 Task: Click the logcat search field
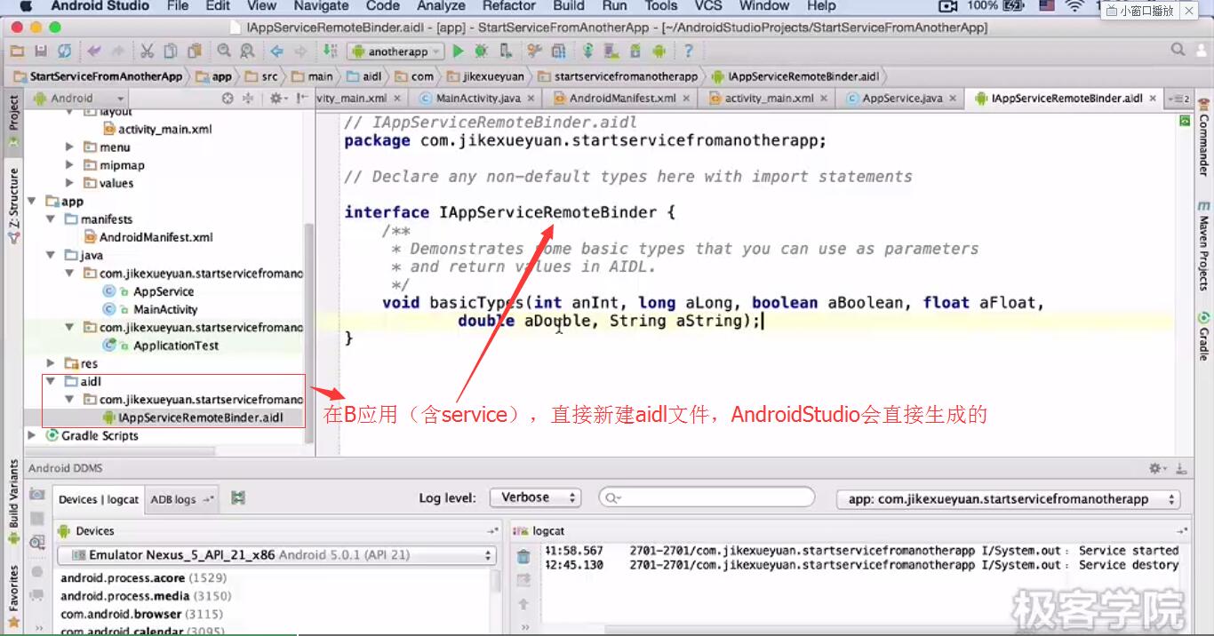[707, 497]
